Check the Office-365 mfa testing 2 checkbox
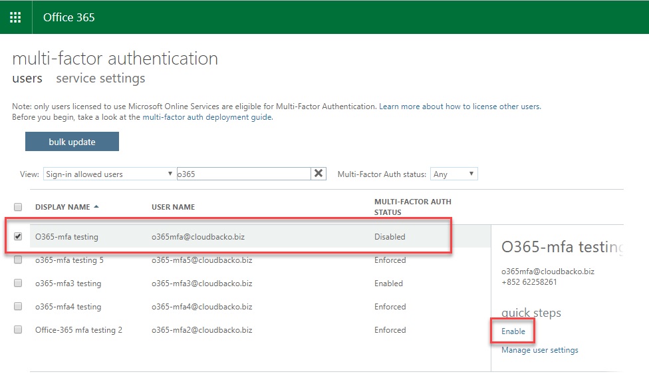The width and height of the screenshot is (649, 388). click(x=18, y=329)
